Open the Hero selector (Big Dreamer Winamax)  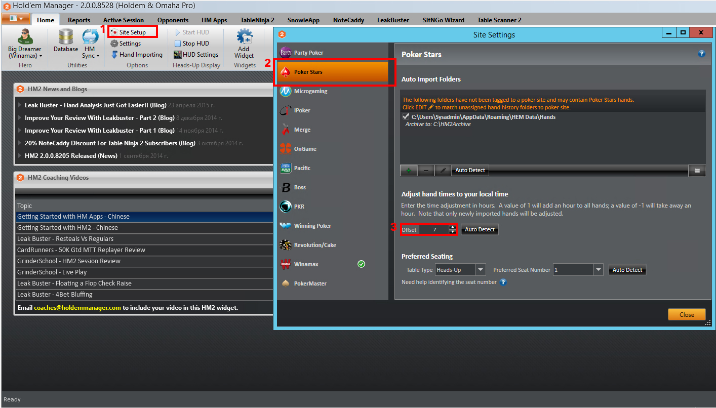25,44
